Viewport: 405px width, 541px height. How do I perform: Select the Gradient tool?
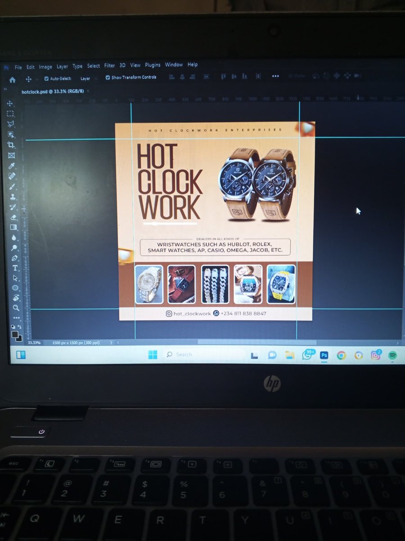(x=13, y=227)
